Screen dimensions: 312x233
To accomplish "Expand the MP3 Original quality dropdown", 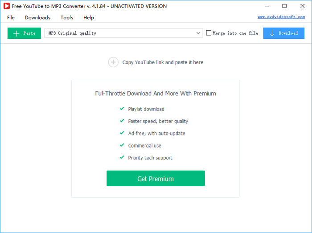I will (123, 33).
